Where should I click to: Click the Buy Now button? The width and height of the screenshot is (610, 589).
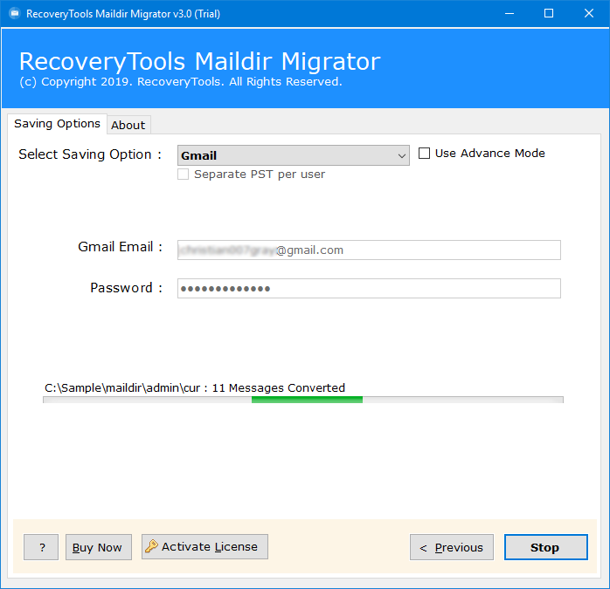coord(99,547)
